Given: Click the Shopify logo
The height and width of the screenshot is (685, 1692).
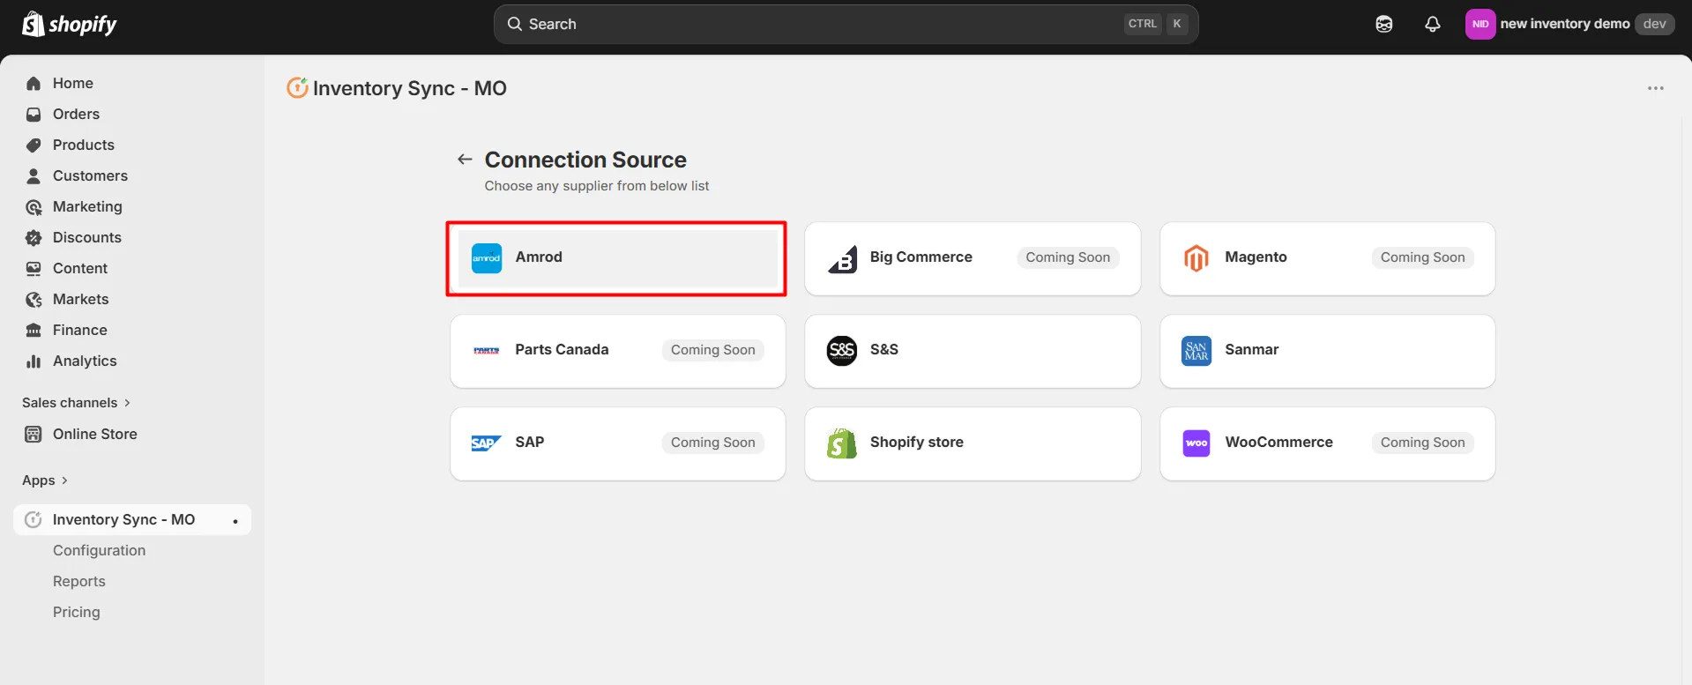Looking at the screenshot, I should [x=69, y=24].
